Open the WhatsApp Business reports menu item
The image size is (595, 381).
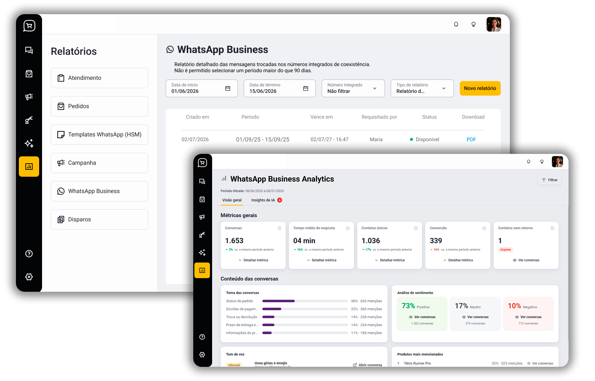[99, 191]
